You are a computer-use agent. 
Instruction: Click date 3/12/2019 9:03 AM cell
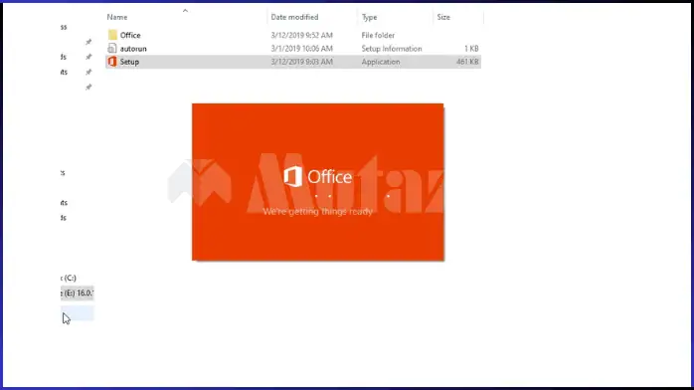302,62
